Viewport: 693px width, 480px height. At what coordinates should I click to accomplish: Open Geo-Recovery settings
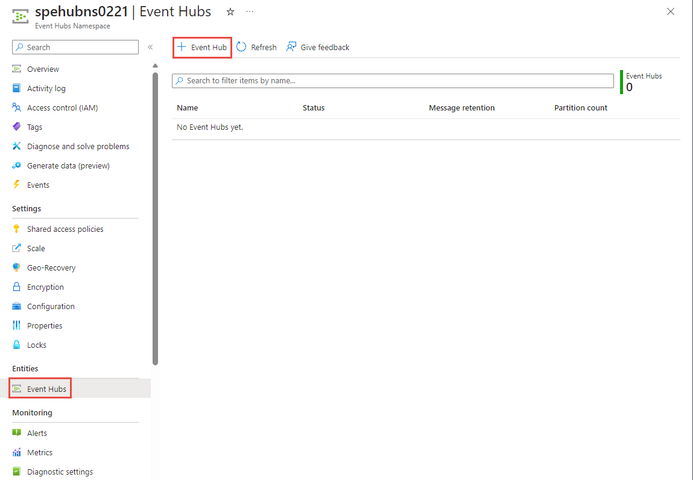click(51, 267)
